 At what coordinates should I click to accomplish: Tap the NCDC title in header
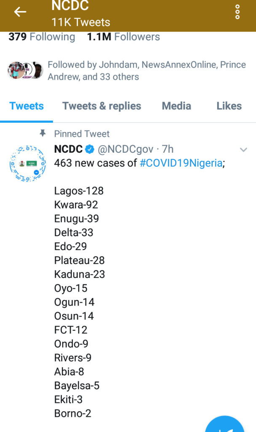coord(70,6)
